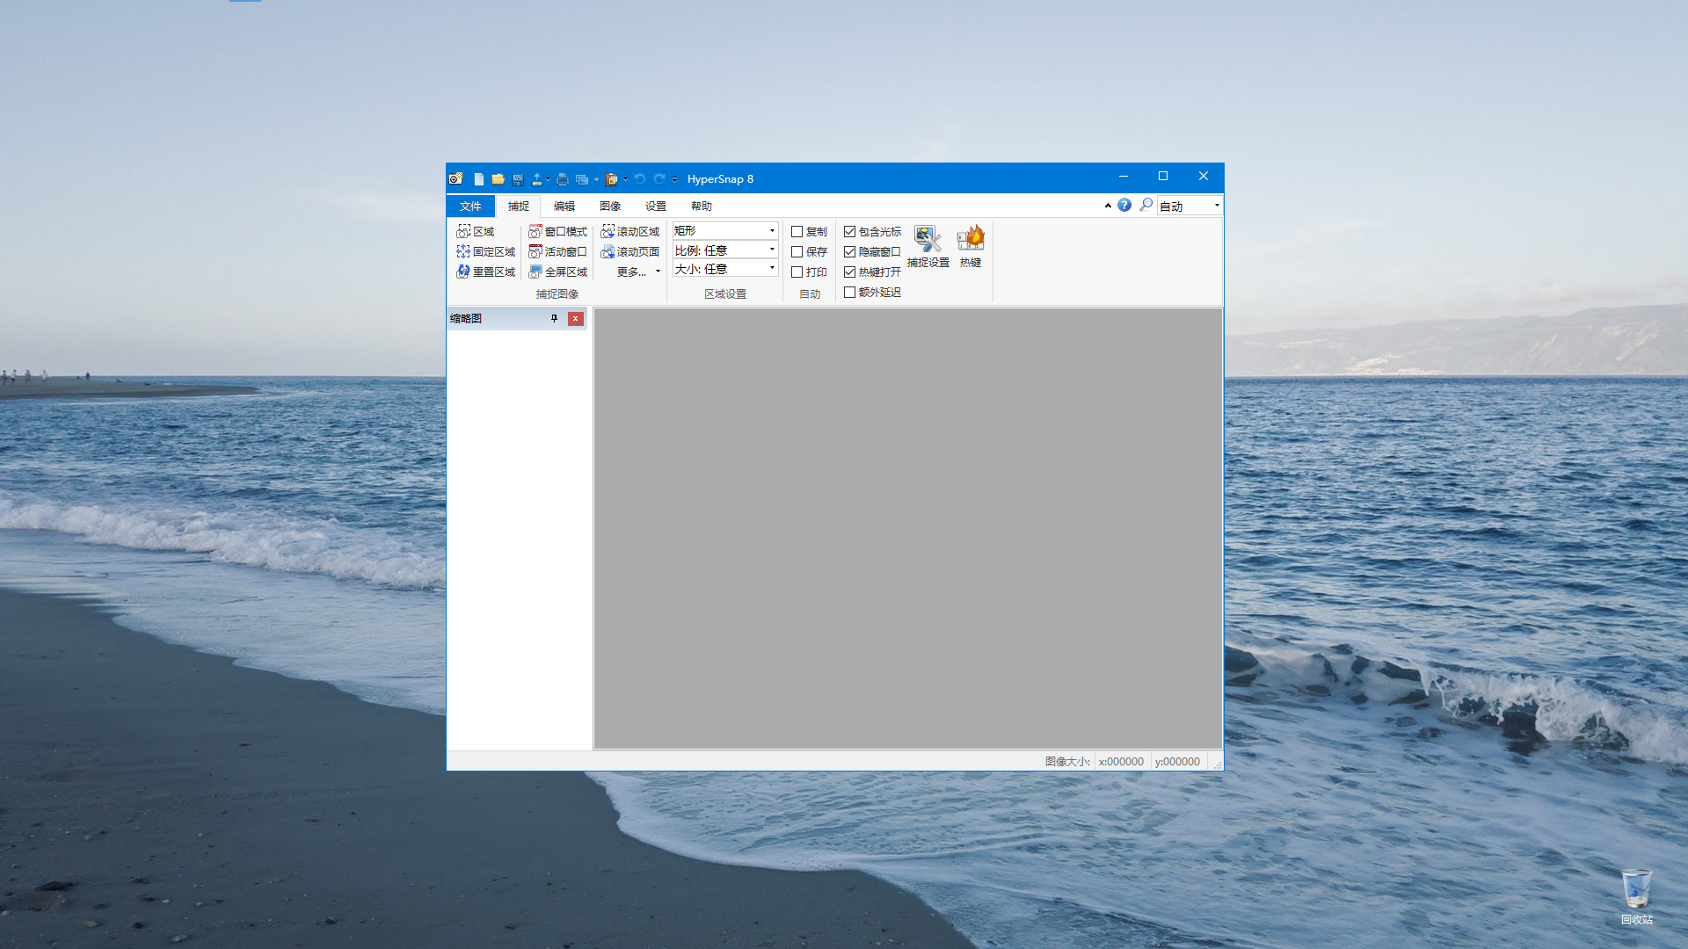Viewport: 1688px width, 949px height.
Task: Expand the 矩形 shape dropdown
Action: click(x=772, y=230)
